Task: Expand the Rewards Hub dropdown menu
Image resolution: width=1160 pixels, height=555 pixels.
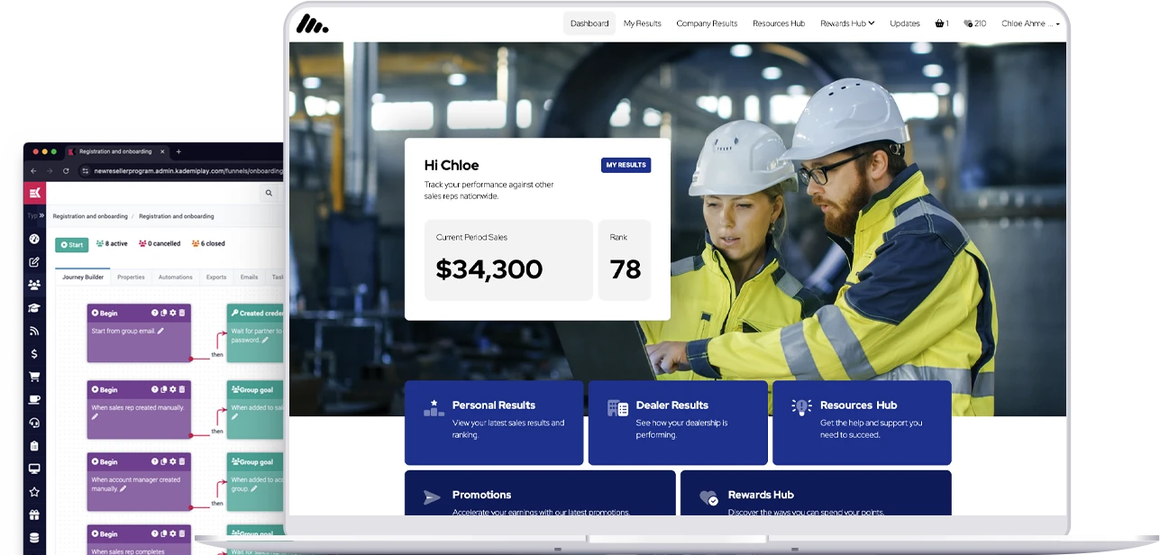Action: (x=847, y=23)
